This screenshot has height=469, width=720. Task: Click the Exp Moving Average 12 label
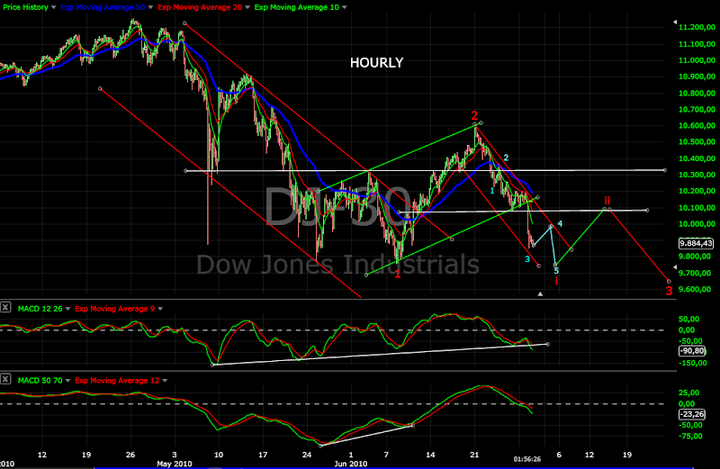117,381
